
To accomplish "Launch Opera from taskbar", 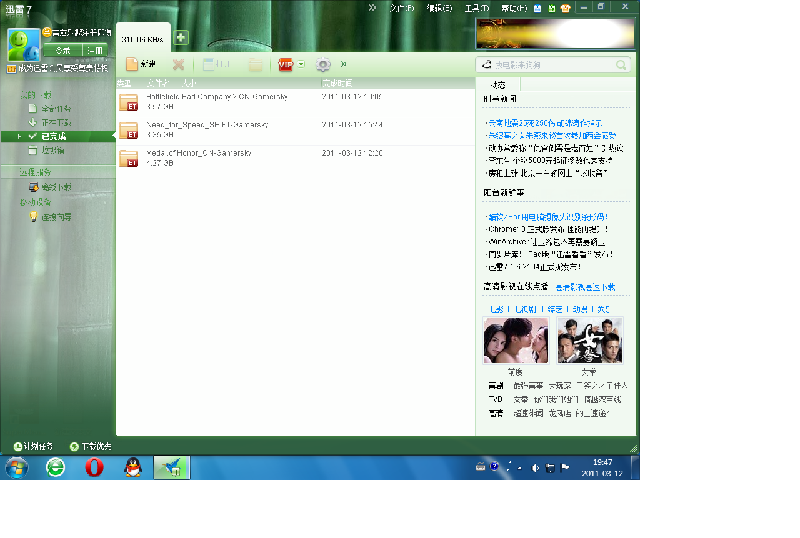I will tap(94, 467).
